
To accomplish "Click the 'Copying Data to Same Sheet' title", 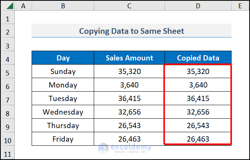I will 131,31.
